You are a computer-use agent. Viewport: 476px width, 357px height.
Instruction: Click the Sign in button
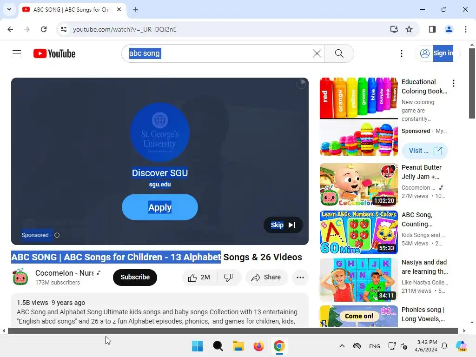437,53
